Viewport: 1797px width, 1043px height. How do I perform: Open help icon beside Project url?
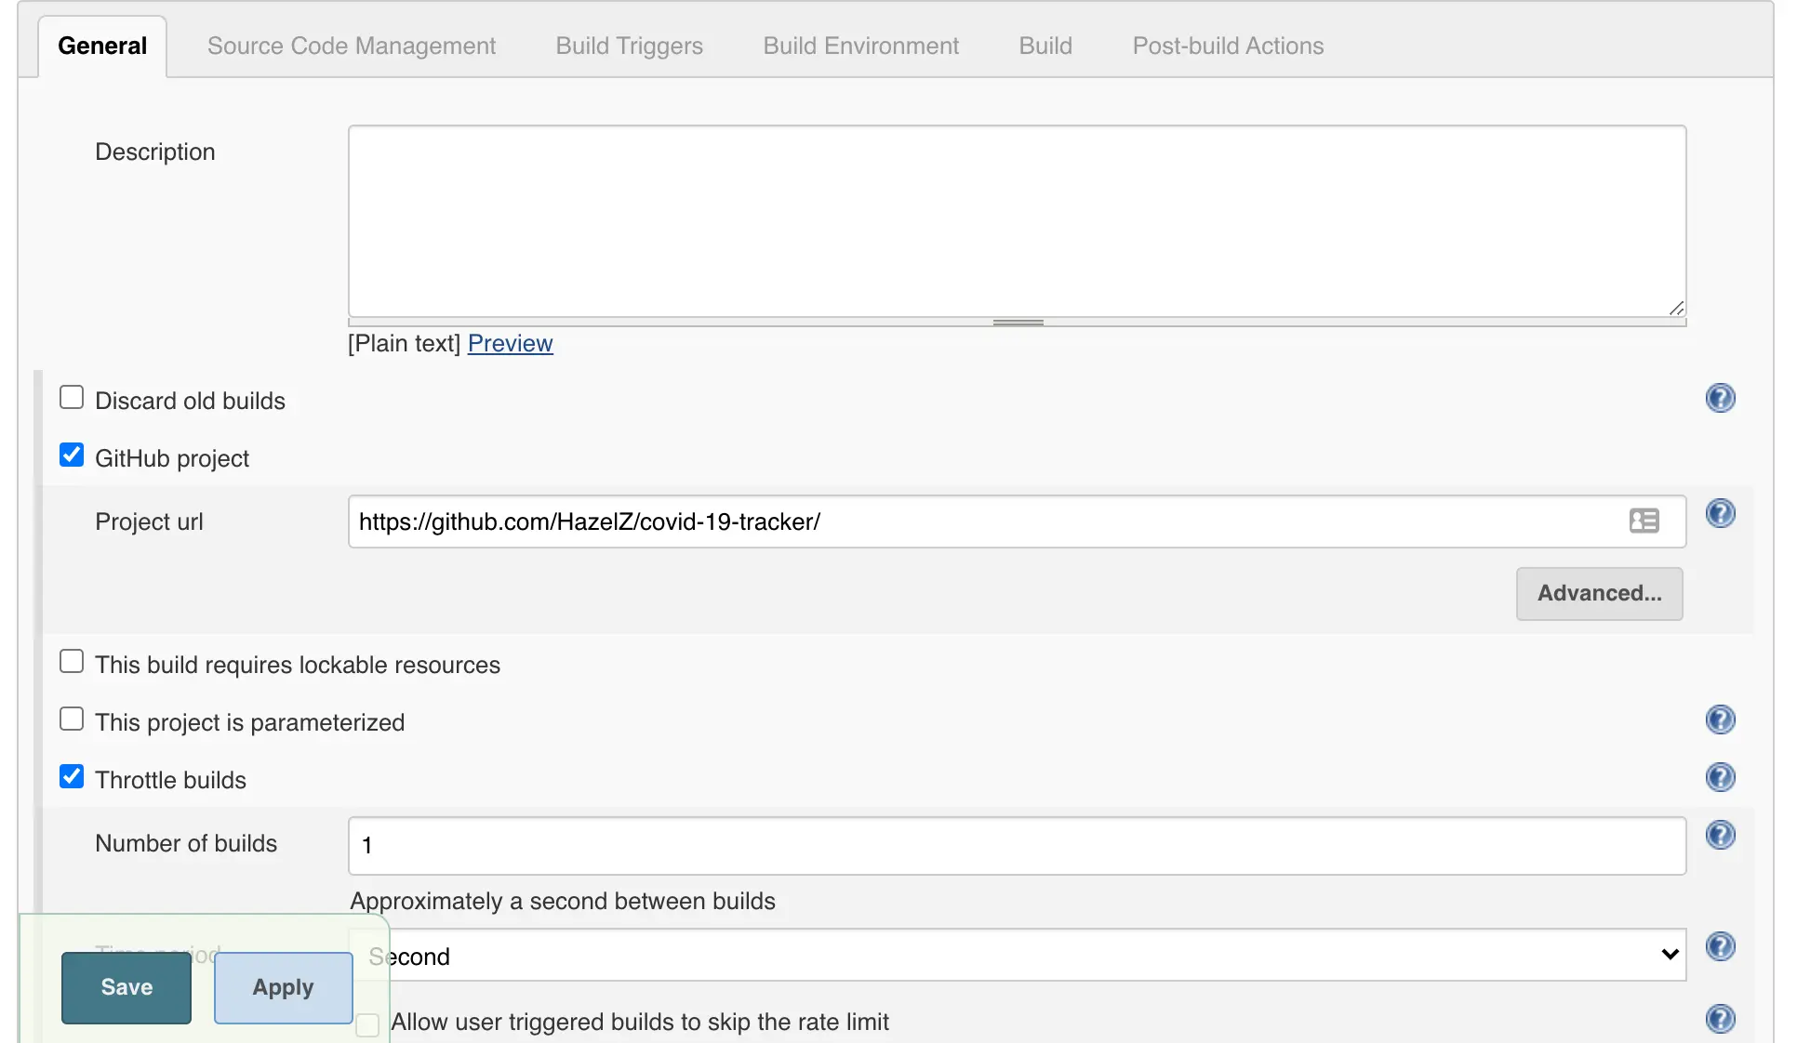1720,514
